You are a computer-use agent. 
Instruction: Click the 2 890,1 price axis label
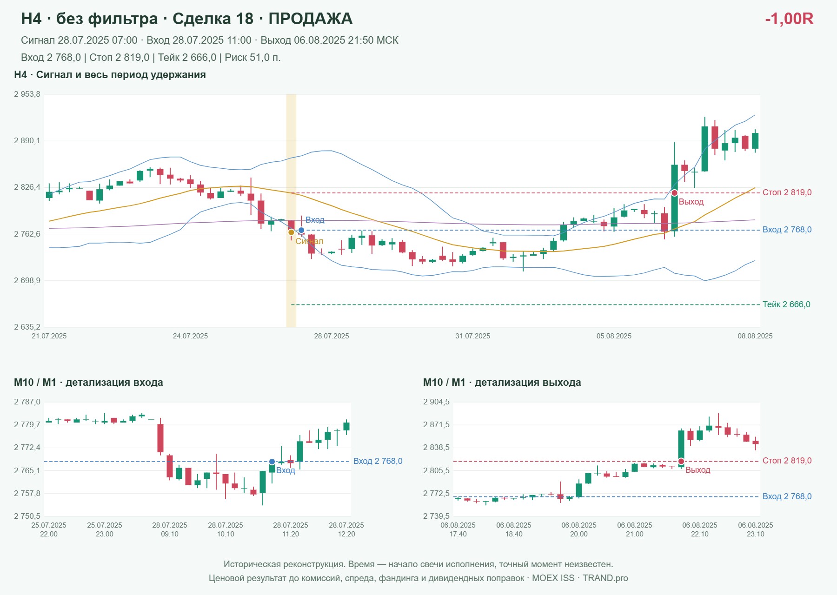27,141
